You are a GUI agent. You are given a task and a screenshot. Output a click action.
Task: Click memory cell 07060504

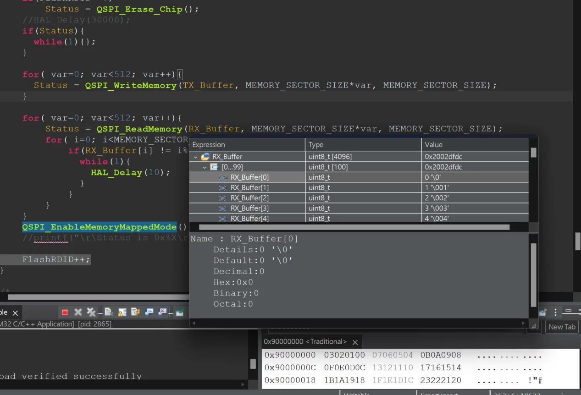393,355
